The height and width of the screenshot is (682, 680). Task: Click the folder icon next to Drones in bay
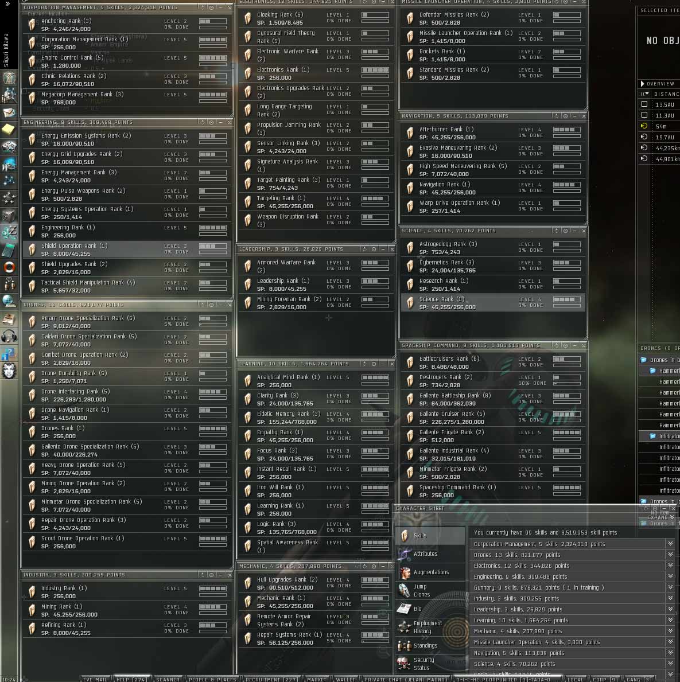(x=643, y=360)
